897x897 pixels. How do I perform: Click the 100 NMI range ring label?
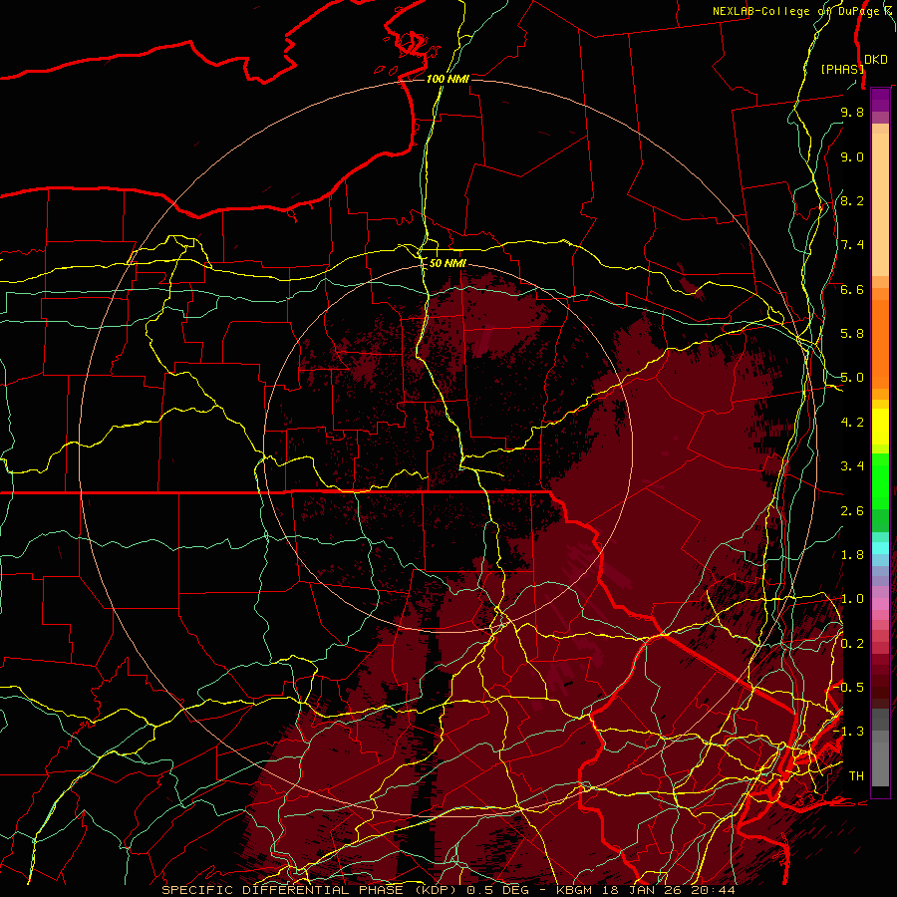(x=448, y=79)
